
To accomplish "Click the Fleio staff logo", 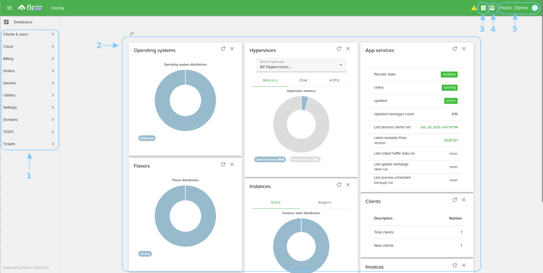I will [30, 7].
